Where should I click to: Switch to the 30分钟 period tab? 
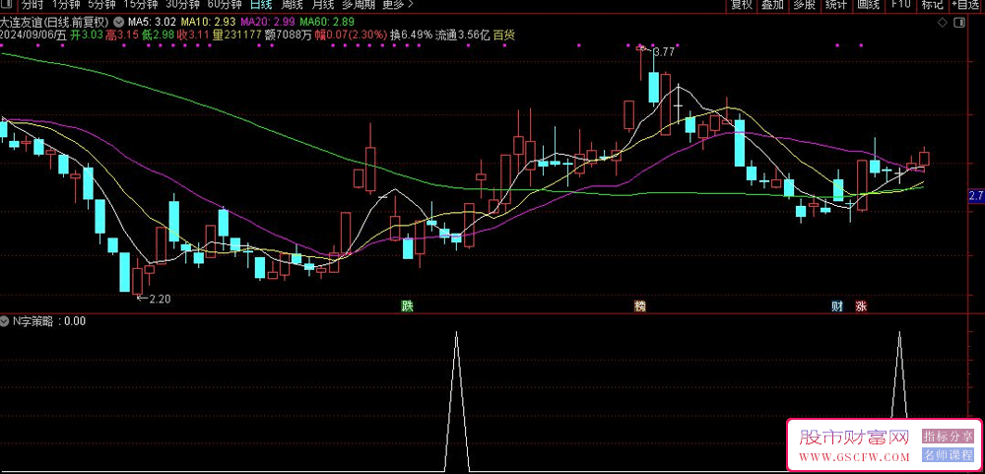pyautogui.click(x=183, y=4)
